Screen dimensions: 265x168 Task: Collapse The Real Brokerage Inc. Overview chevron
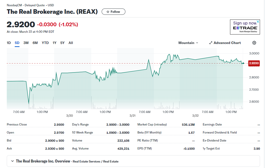pyautogui.click(x=12, y=161)
